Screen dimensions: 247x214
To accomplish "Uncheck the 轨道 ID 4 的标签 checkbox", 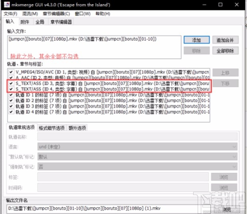I will click(x=11, y=112).
